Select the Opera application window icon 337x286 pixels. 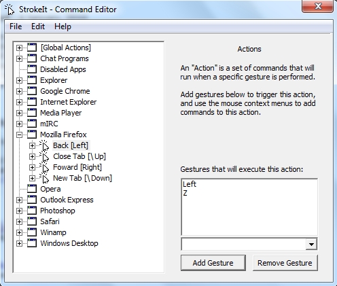click(32, 189)
